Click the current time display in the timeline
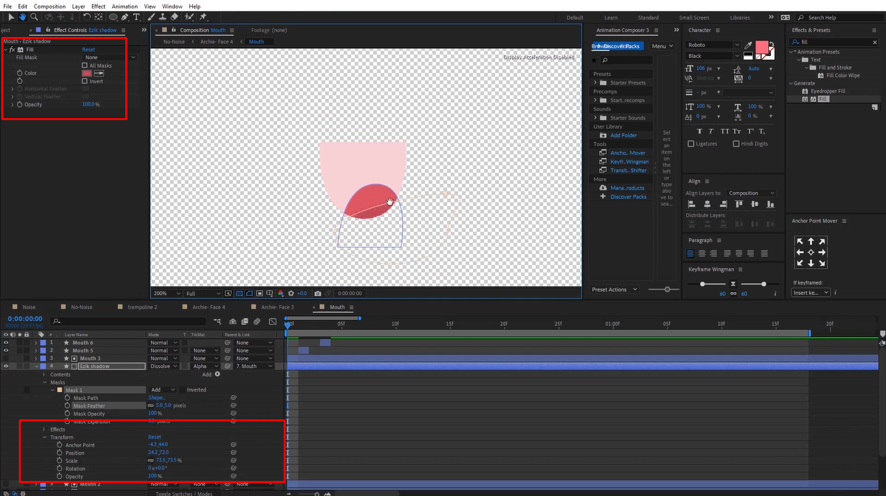The width and height of the screenshot is (886, 496). [x=23, y=318]
